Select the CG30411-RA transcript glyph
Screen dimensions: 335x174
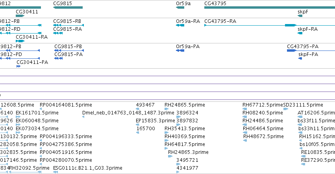click(20, 41)
